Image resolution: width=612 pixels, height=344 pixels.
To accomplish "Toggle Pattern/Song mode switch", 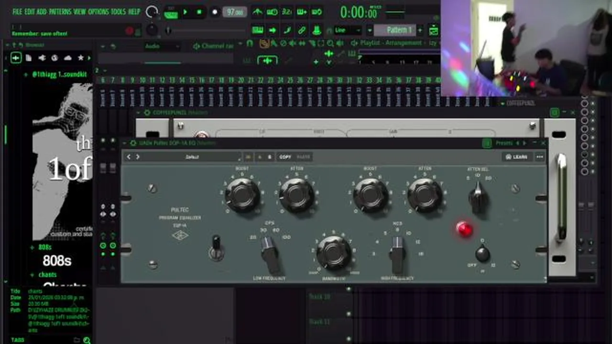I will pos(171,12).
